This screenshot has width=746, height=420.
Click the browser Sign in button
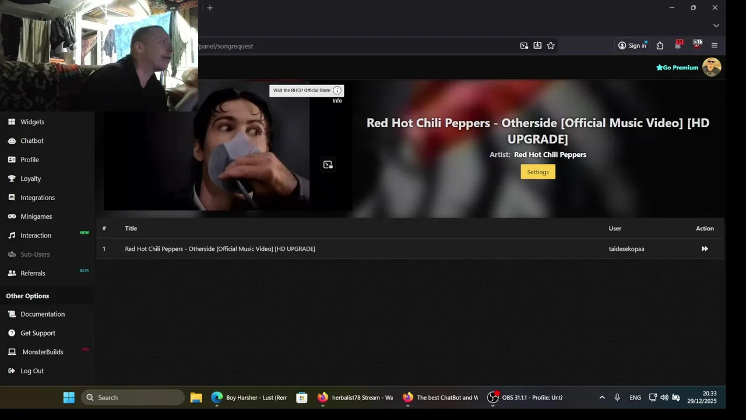point(632,45)
